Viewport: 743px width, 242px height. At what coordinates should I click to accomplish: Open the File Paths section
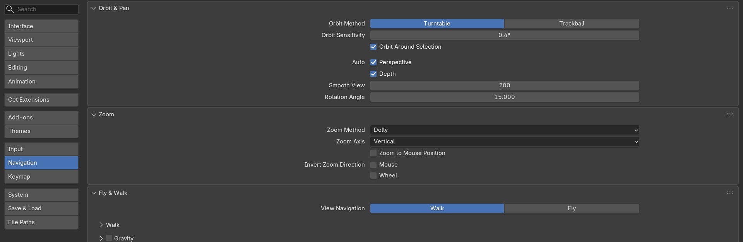[x=41, y=222]
